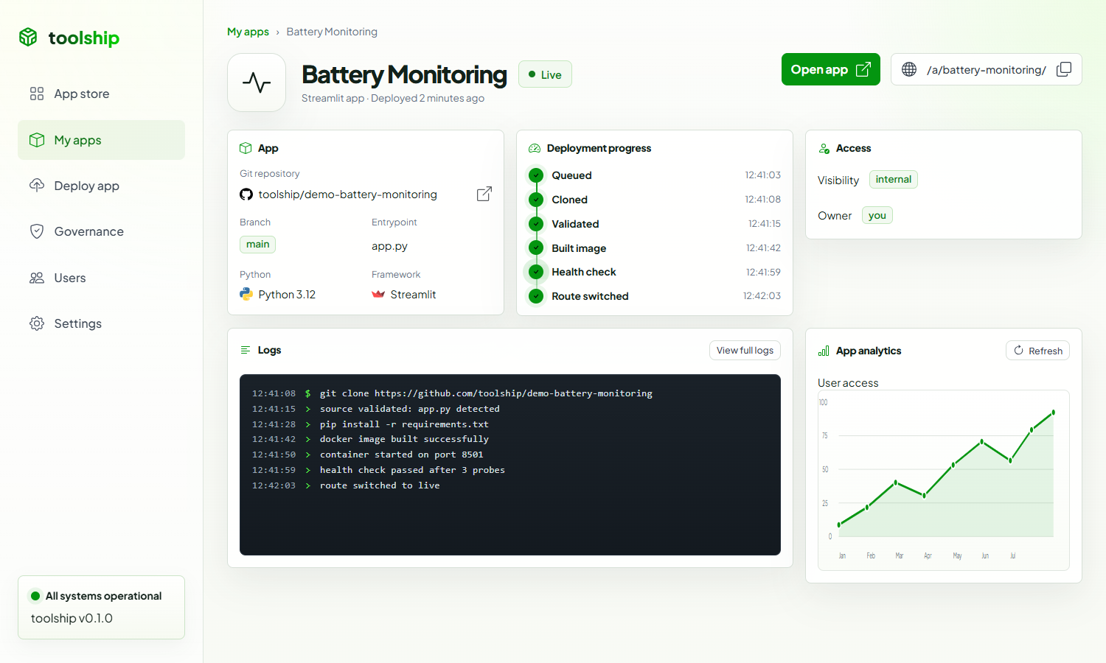This screenshot has height=663, width=1106.
Task: Click the Python 3.12 text
Action: 287,295
